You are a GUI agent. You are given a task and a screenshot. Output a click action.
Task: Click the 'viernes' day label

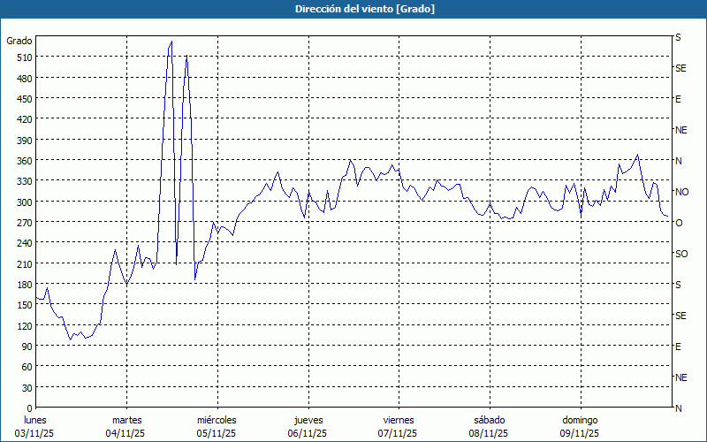click(x=398, y=420)
